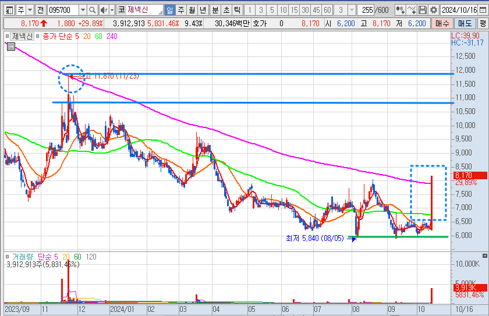Click the +29.89% change rate value

tap(90, 24)
